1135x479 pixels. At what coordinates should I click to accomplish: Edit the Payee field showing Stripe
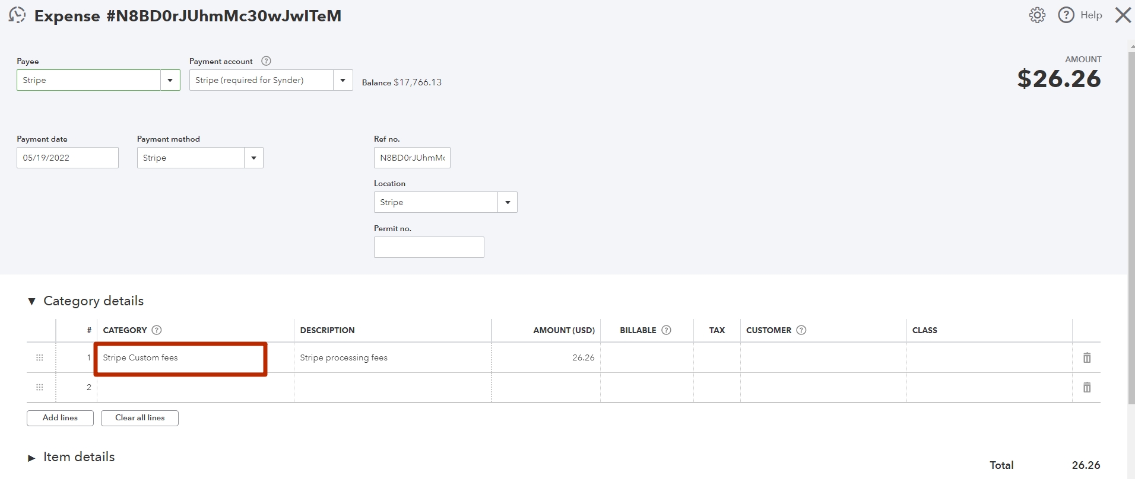(x=89, y=80)
